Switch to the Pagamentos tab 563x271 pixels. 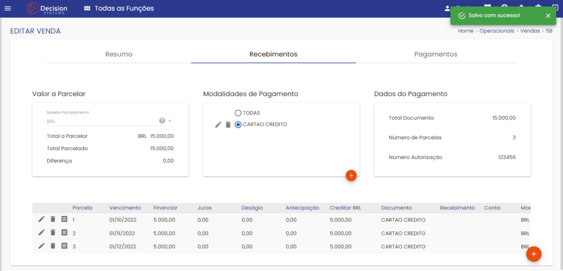tap(435, 54)
